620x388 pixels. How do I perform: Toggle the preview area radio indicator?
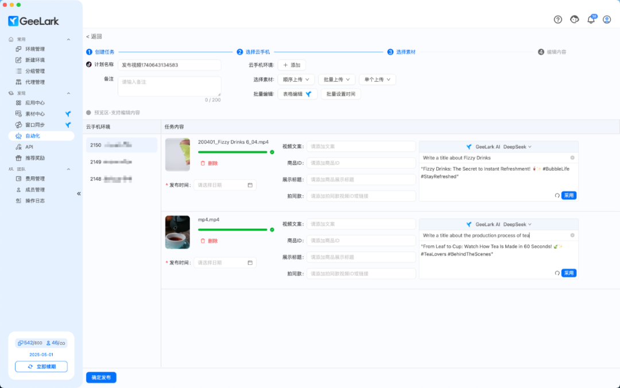click(x=88, y=113)
